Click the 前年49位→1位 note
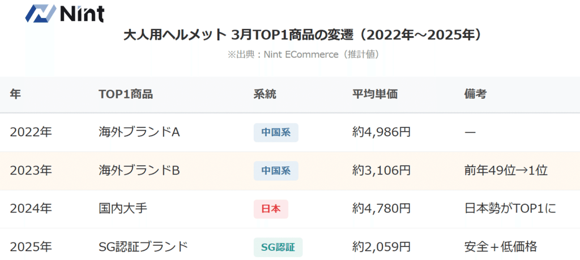 [506, 170]
